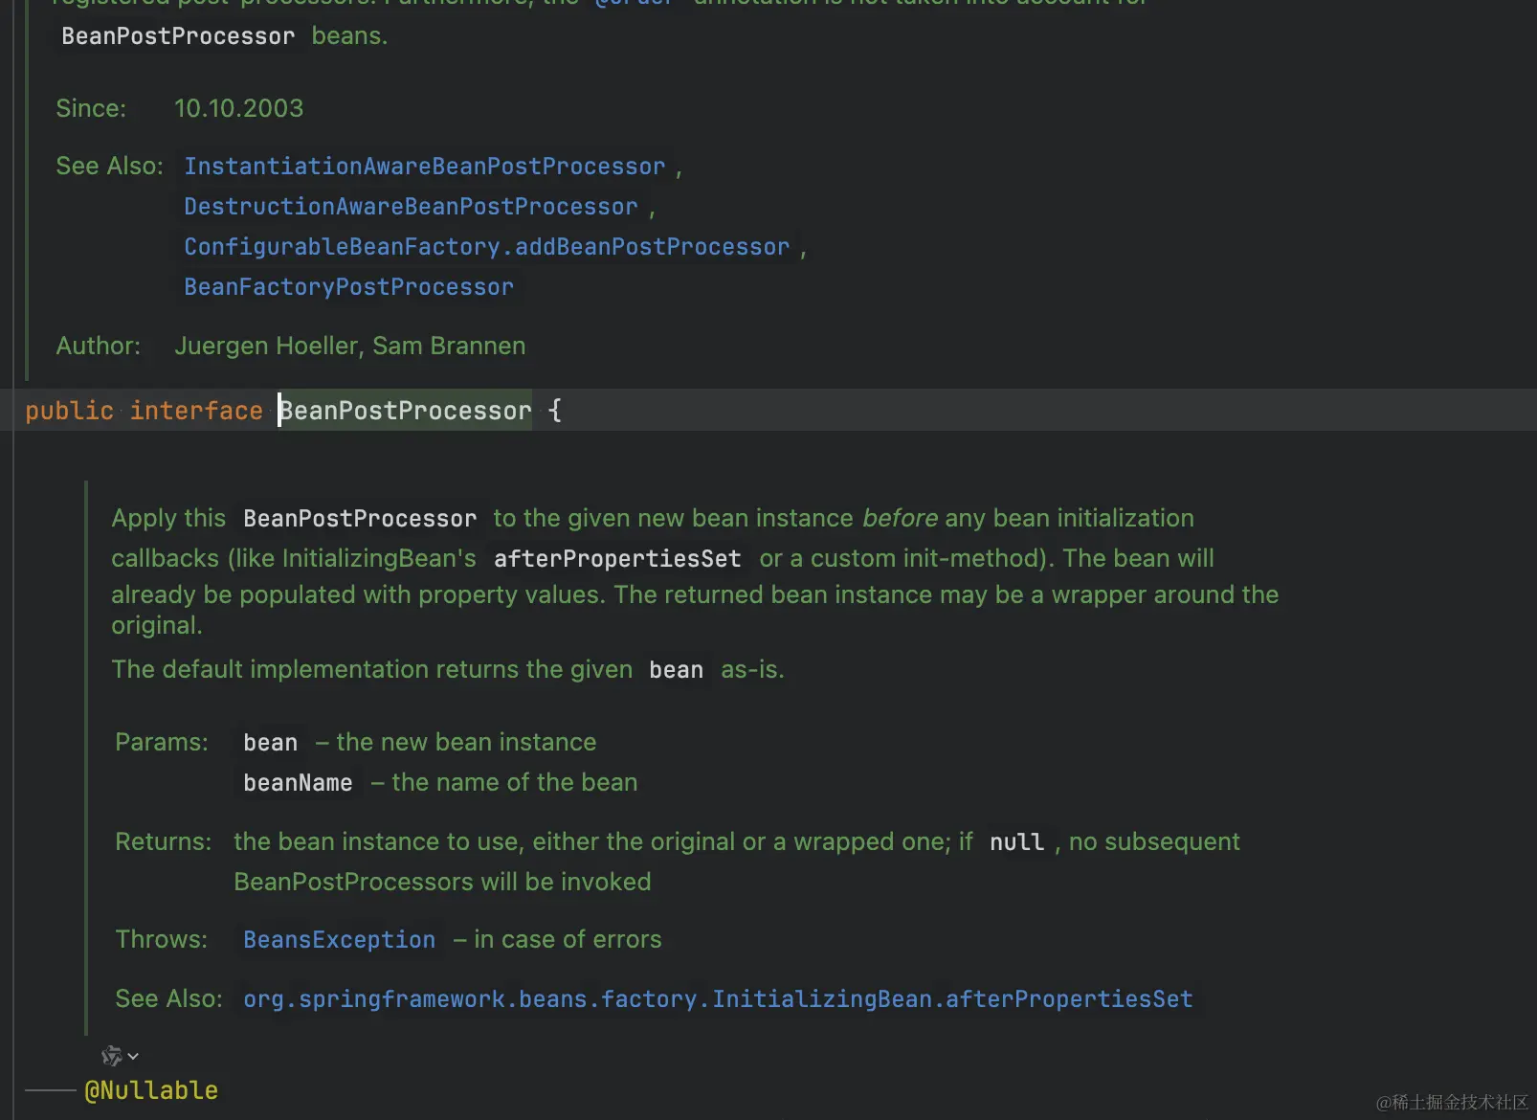Expand the chevron dropdown above @Nullable
1537x1120 pixels.
133,1056
